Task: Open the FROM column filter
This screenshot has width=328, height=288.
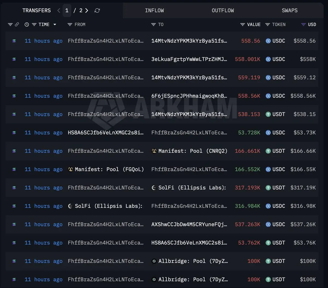Action: tap(70, 25)
